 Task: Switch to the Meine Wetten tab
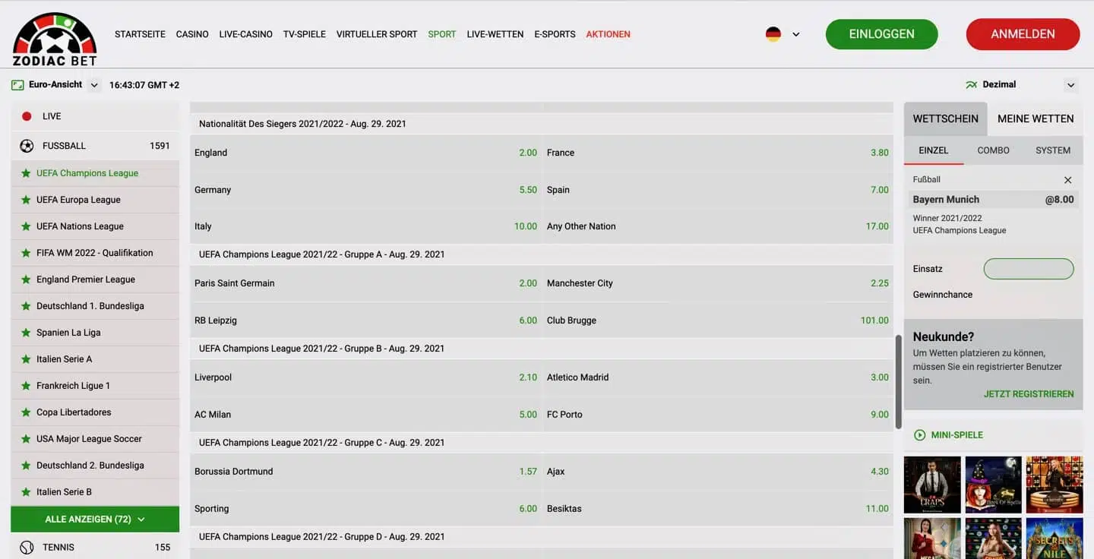click(x=1036, y=118)
